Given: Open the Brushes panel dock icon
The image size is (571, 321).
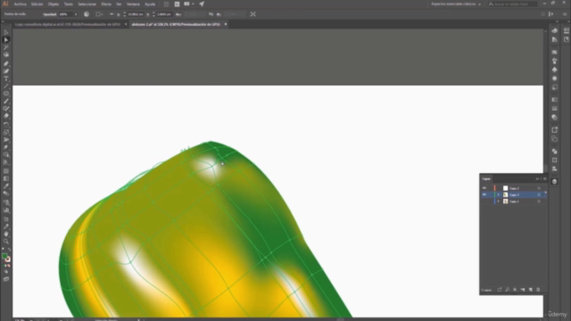Looking at the screenshot, I should pos(555,61).
